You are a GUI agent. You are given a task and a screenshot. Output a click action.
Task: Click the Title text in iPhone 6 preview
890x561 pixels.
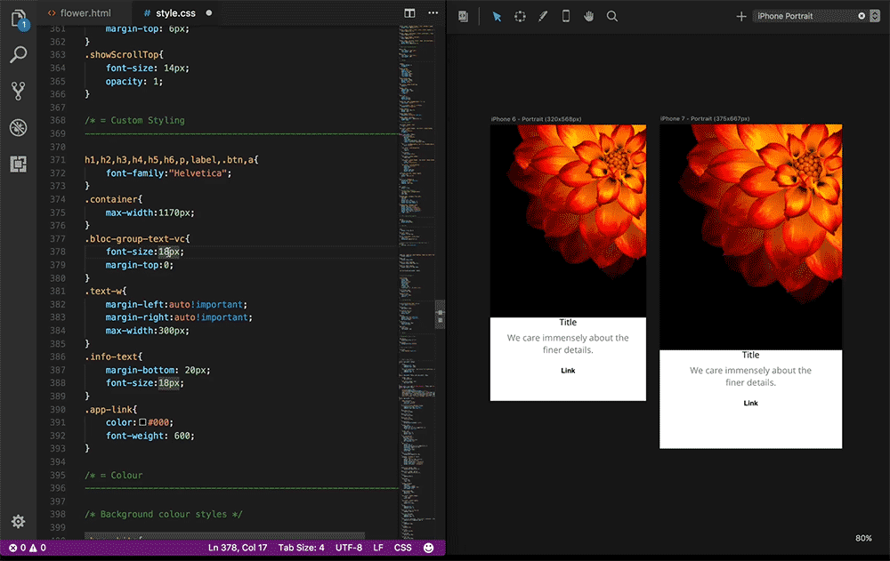(568, 322)
